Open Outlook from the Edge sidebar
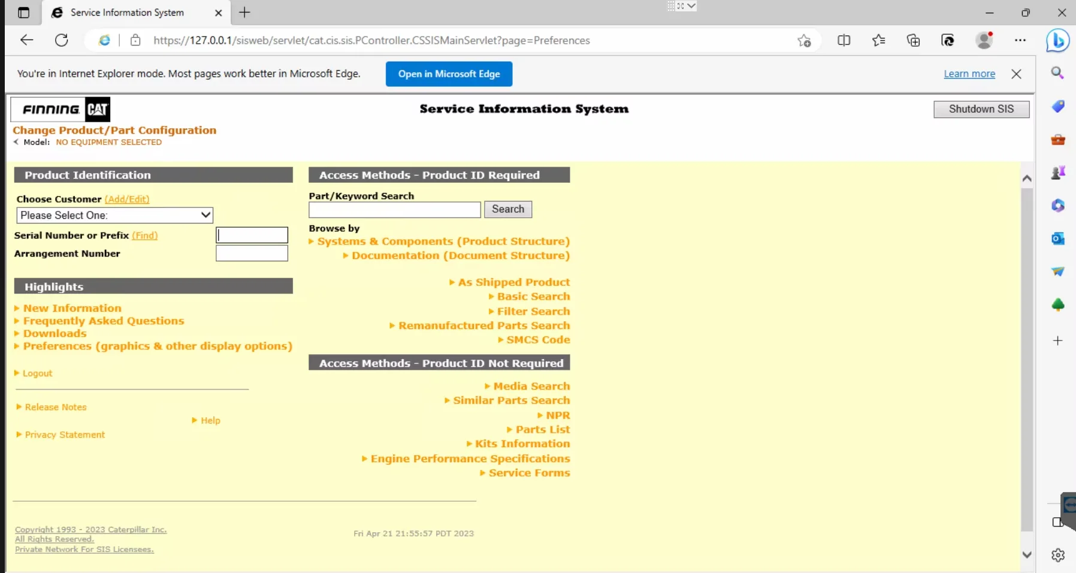This screenshot has height=573, width=1076. (1057, 239)
